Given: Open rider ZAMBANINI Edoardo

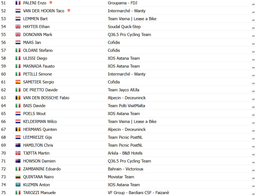Looking at the screenshot, I should (42, 169).
